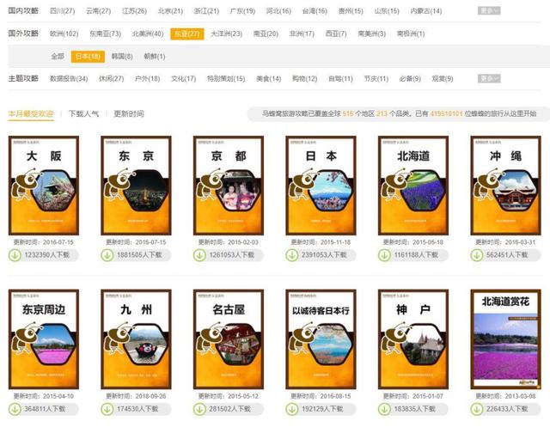Switch to 本月最受欢迎 sorting tab
This screenshot has width=550, height=427.
click(x=31, y=113)
